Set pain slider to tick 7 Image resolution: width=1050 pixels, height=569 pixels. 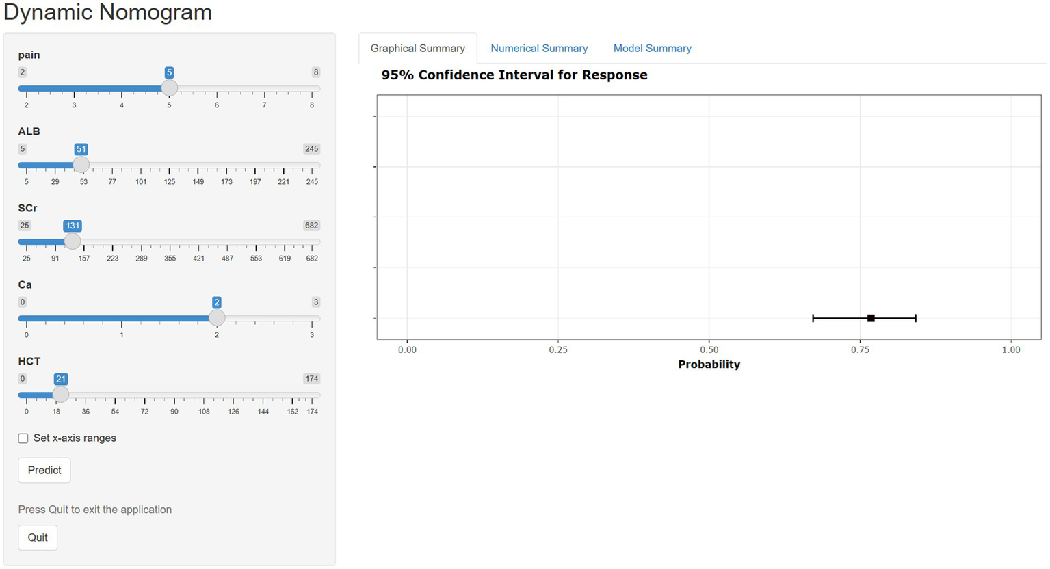(x=264, y=89)
